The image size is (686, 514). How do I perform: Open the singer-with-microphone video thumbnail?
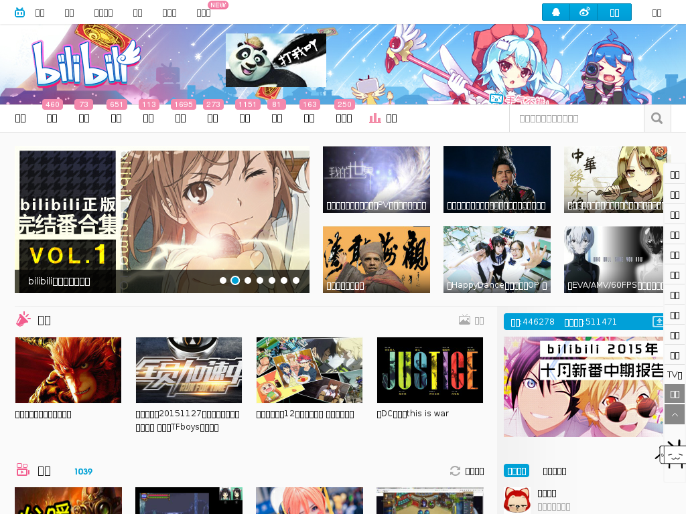click(497, 179)
